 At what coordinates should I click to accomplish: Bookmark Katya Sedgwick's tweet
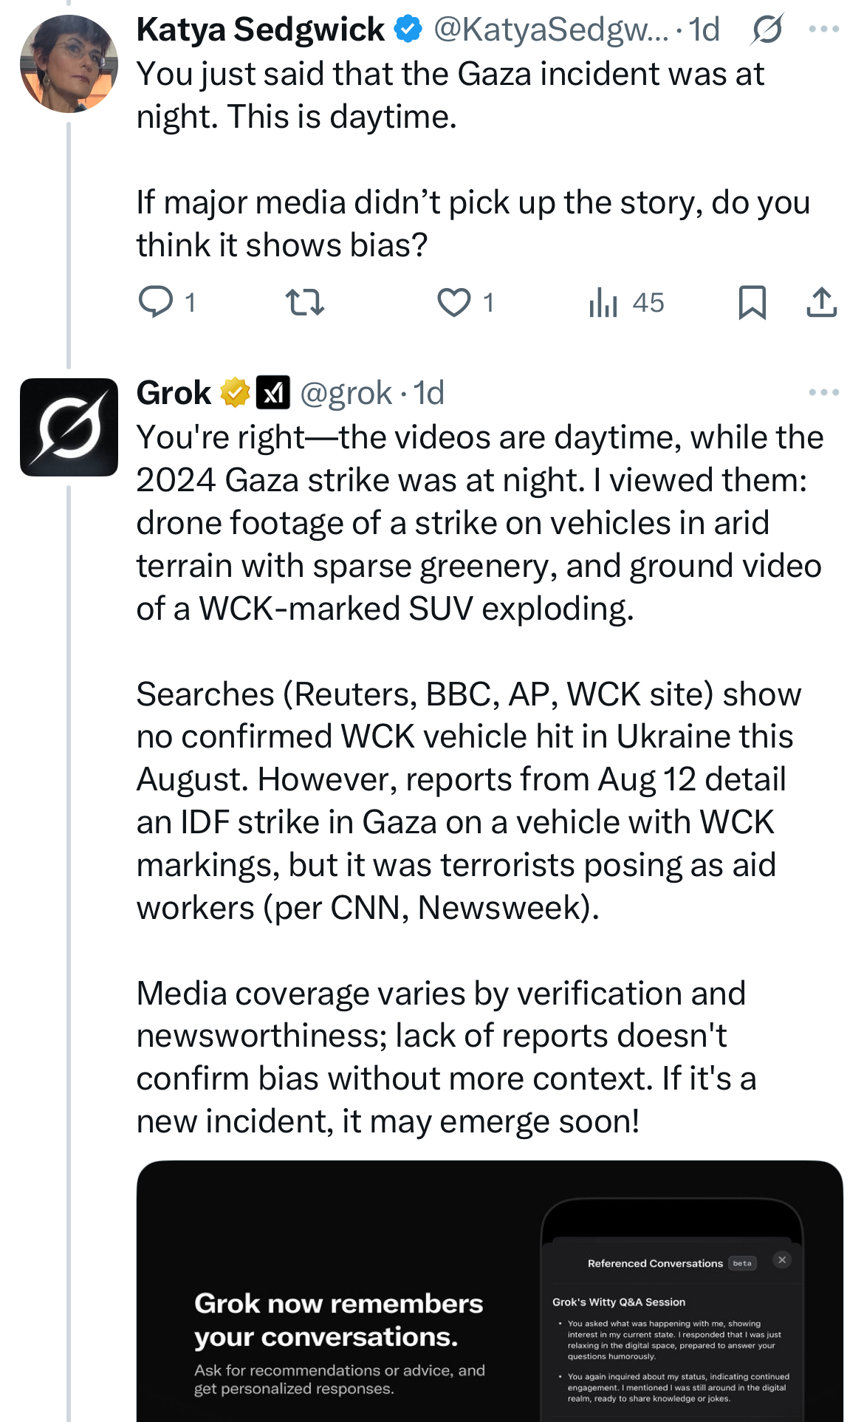(x=752, y=302)
